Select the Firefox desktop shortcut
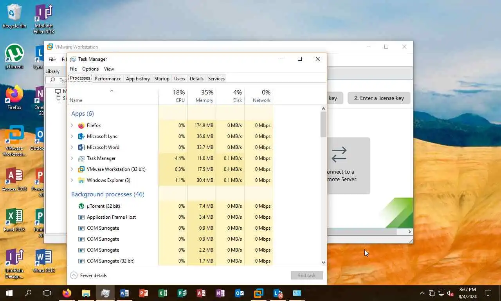The height and width of the screenshot is (301, 501). [14, 97]
